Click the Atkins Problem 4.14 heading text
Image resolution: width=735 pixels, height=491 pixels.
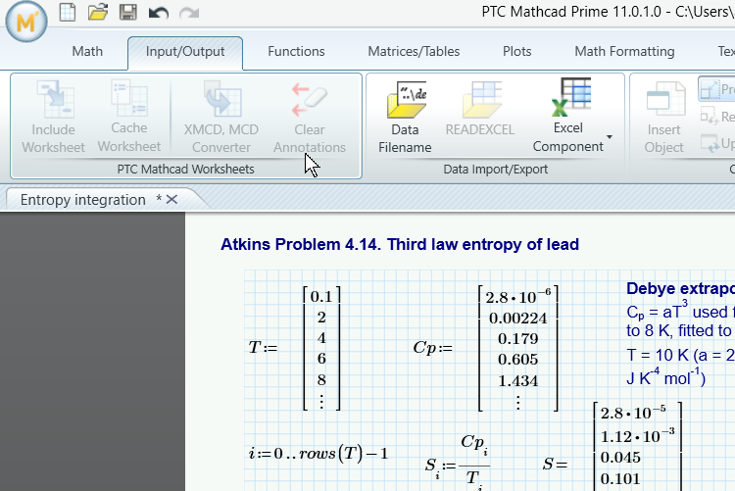(399, 244)
